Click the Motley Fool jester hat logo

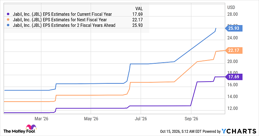[31, 127]
